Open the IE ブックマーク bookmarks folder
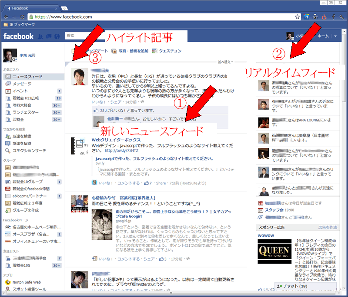 19,25
